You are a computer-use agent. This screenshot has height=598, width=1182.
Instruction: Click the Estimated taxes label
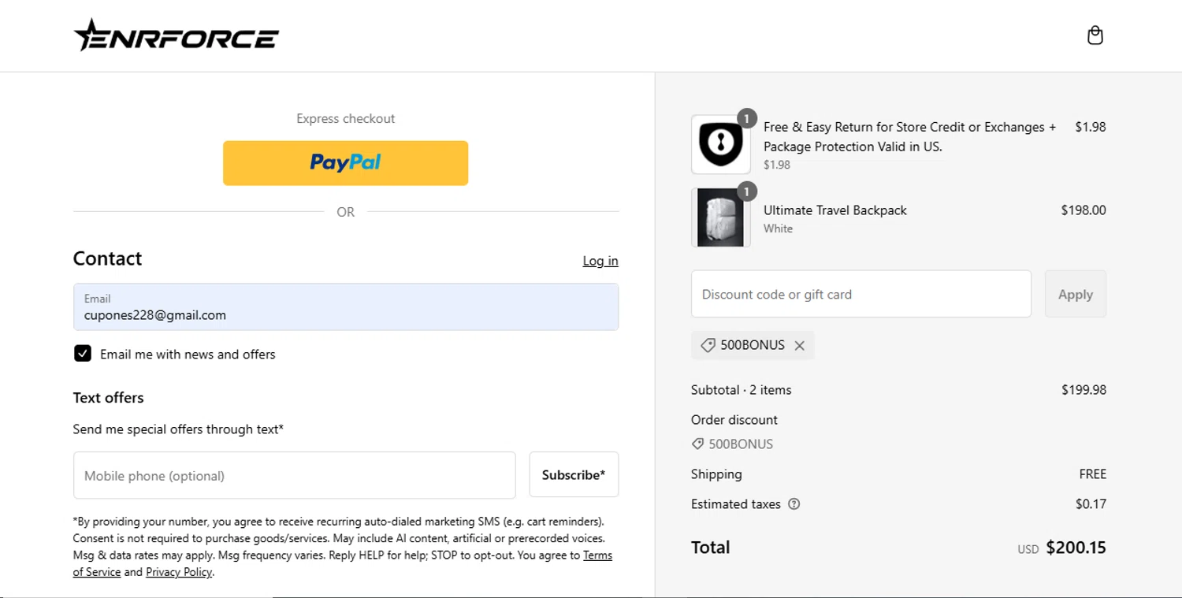(736, 504)
